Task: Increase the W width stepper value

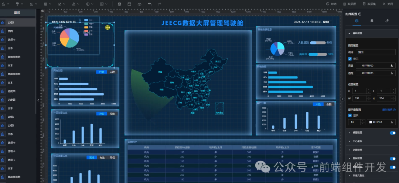Action: (368, 97)
